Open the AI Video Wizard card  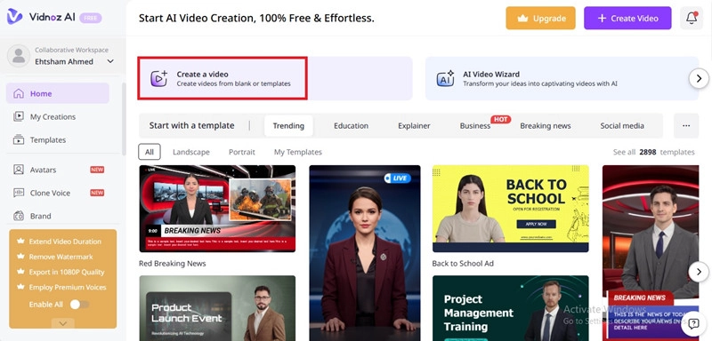click(562, 78)
